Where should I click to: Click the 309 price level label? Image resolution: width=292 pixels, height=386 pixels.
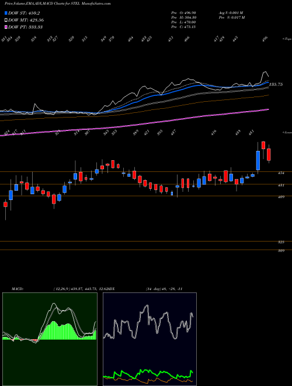tap(281, 251)
